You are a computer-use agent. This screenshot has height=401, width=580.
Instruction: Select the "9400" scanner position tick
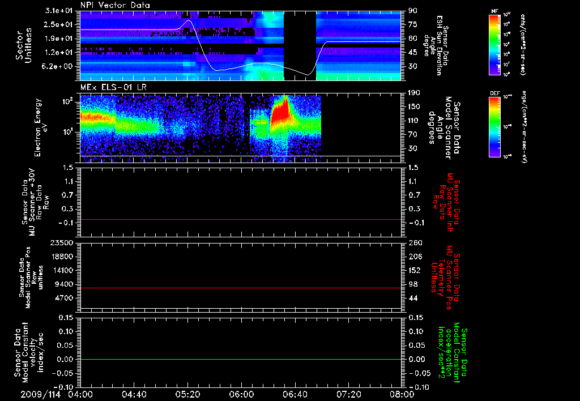(63, 284)
